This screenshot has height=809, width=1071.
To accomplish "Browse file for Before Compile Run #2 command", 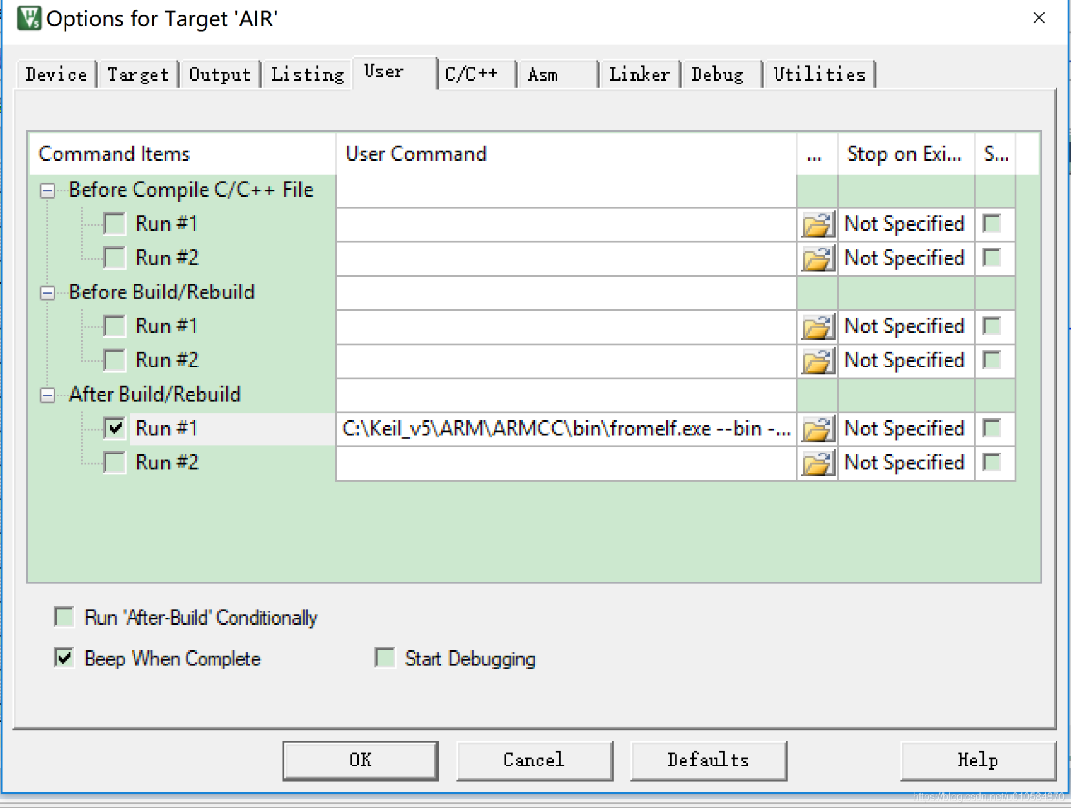I will click(817, 258).
